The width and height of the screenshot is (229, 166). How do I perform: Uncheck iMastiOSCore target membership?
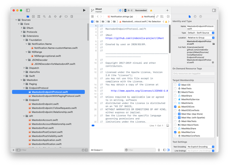(x=175, y=107)
